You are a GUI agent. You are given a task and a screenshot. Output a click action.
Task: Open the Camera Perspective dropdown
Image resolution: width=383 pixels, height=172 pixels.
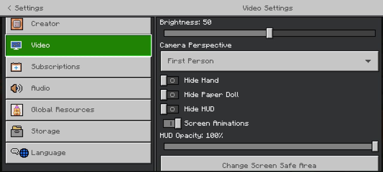[270, 61]
